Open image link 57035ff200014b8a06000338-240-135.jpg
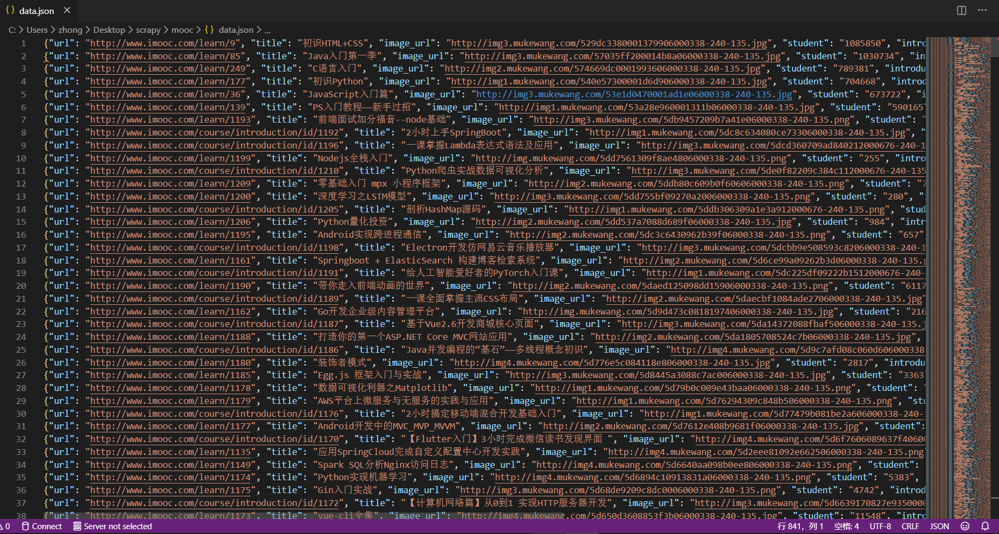 pyautogui.click(x=622, y=56)
